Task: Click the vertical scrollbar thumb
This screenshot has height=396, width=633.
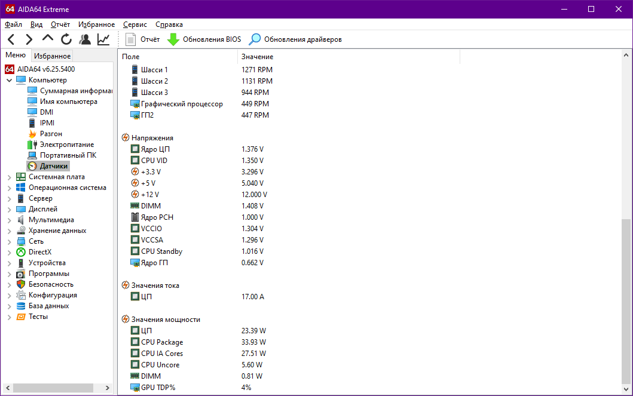Action: (626, 302)
